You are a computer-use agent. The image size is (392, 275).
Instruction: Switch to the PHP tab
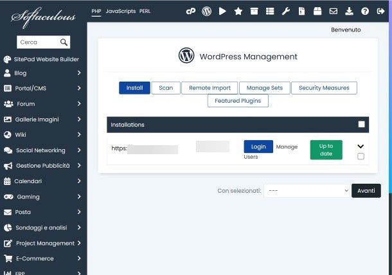[96, 12]
